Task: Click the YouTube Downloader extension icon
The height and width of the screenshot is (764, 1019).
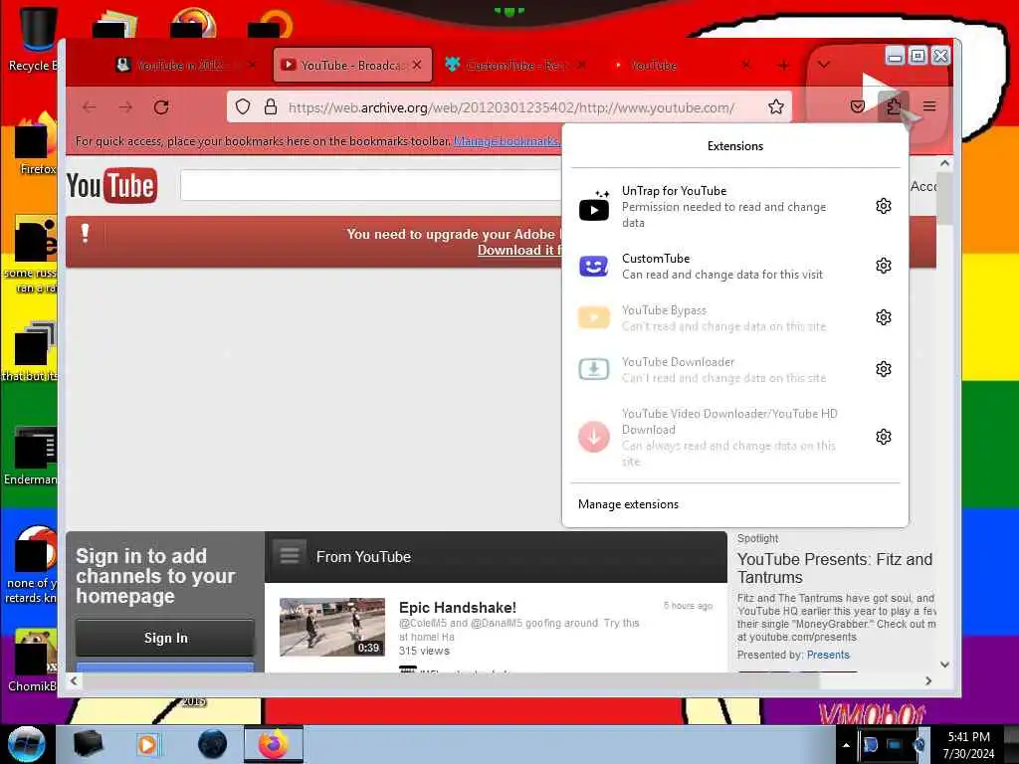Action: point(594,370)
